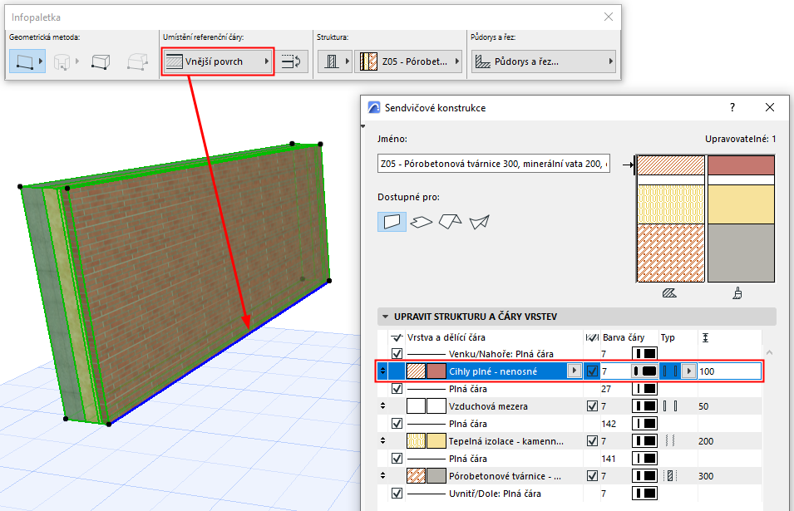The image size is (794, 511).
Task: Select the surface paint preview icon
Action: click(737, 293)
